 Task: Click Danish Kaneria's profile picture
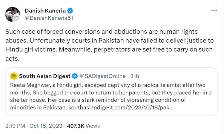pos(13,14)
